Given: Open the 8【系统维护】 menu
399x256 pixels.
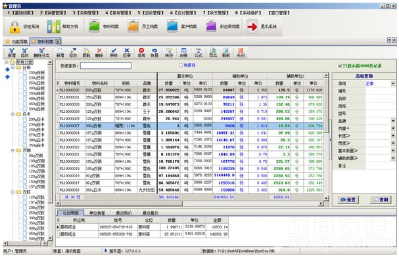Looking at the screenshot, I should [x=248, y=12].
